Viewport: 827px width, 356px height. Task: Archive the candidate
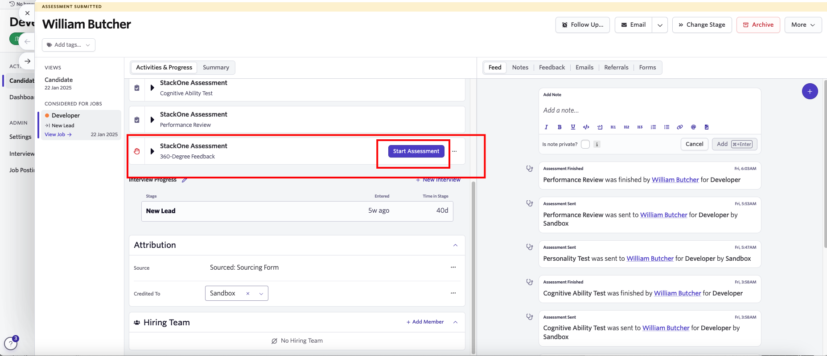[x=758, y=25]
